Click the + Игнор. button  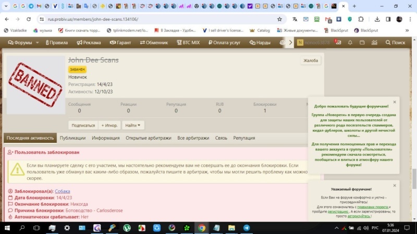pyautogui.click(x=109, y=125)
